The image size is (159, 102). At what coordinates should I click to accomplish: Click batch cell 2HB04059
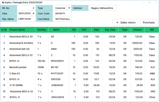point(57,85)
